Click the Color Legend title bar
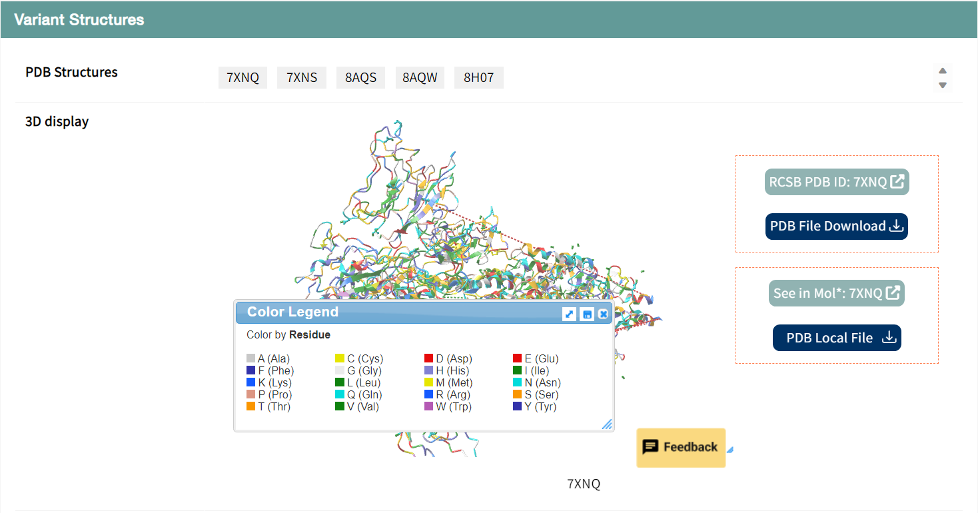 [400, 312]
